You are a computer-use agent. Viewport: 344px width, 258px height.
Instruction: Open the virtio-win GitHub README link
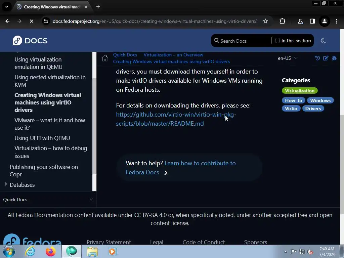click(x=176, y=119)
